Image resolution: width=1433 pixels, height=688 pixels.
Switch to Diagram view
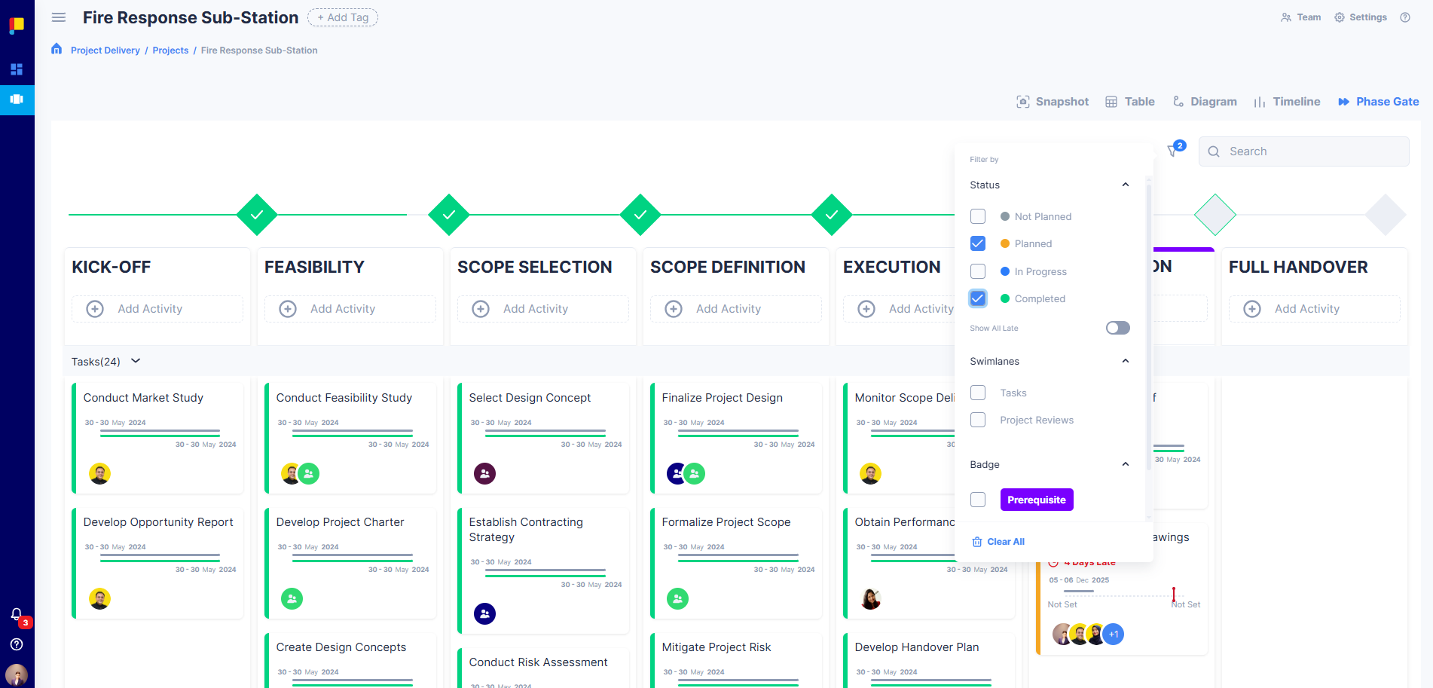tap(1205, 102)
